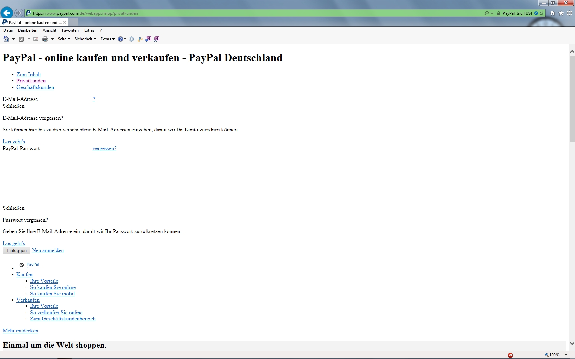
Task: Open Favorites star icon
Action: 561,13
